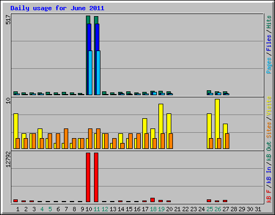This screenshot has height=215, width=275.
Task: Click day label "17" on the date axis
Action: click(x=145, y=209)
